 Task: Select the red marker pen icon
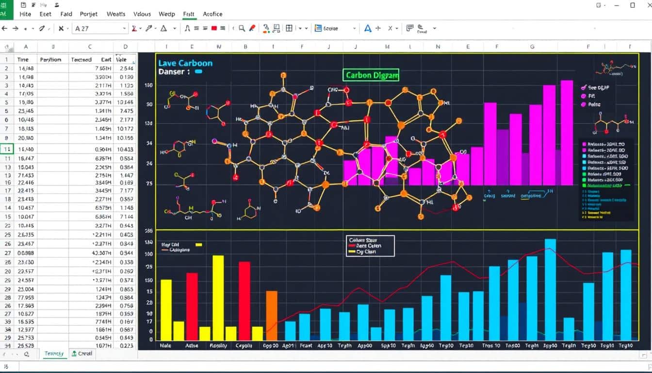(252, 29)
